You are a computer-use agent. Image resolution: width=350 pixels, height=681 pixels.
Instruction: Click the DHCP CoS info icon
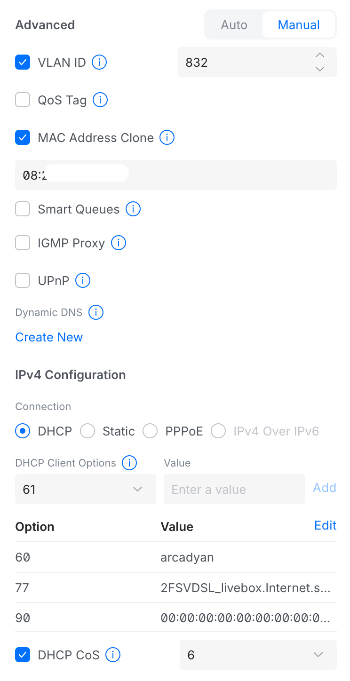pos(113,655)
